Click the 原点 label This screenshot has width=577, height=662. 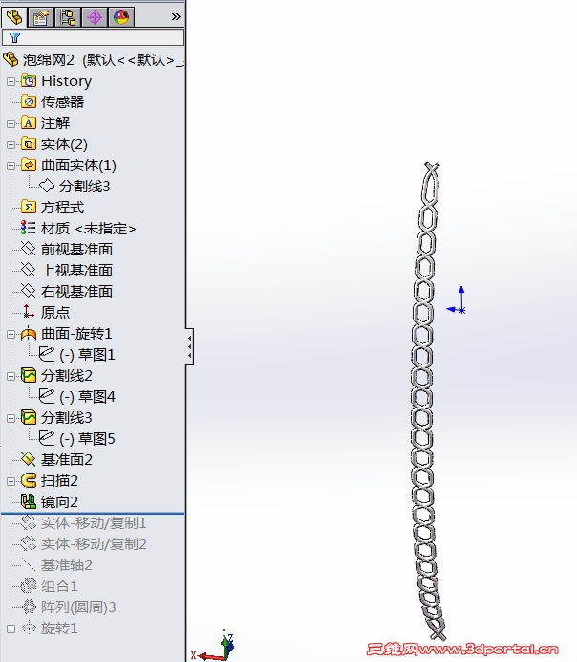point(55,313)
